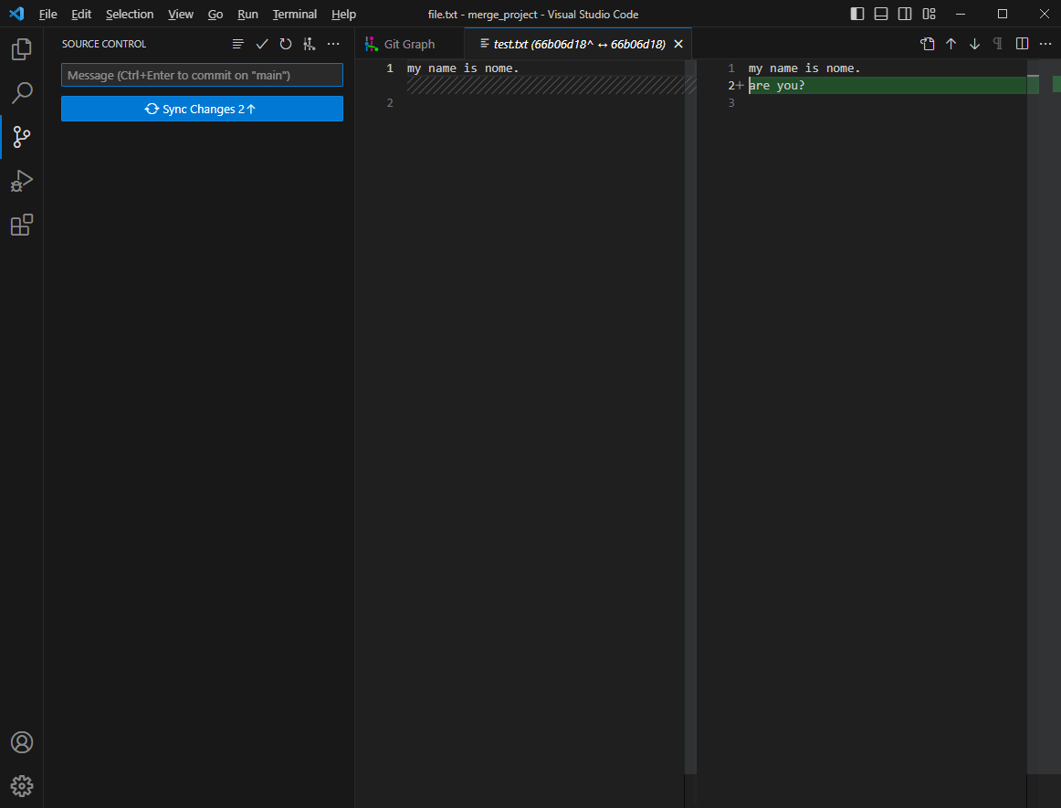Open the View menu
This screenshot has width=1061, height=808.
[181, 15]
